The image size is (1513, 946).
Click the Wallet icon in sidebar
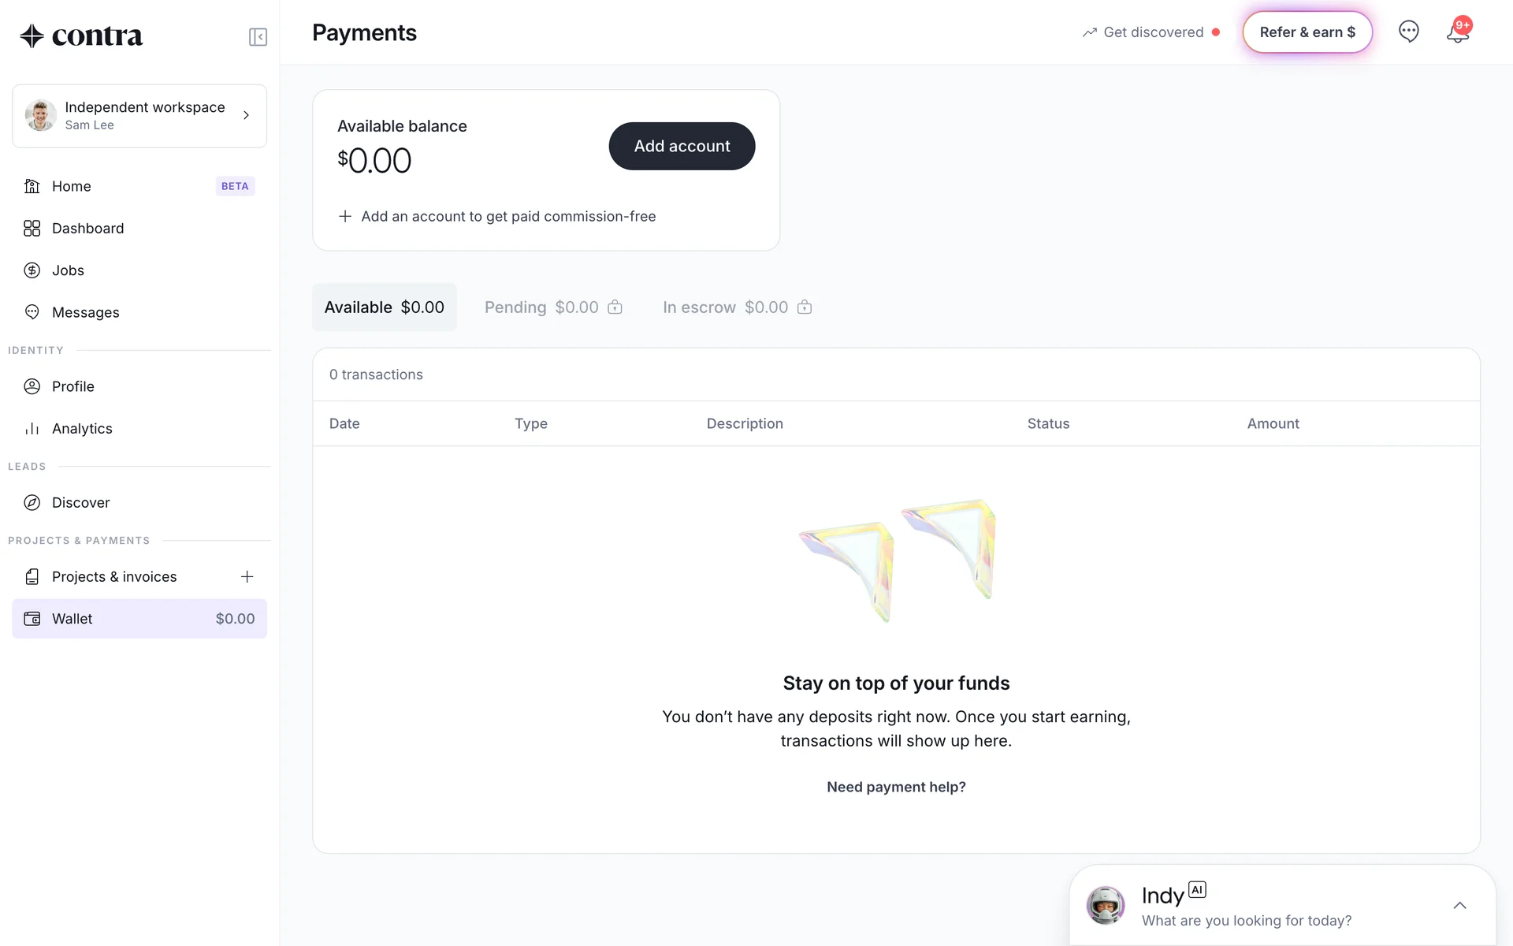32,619
